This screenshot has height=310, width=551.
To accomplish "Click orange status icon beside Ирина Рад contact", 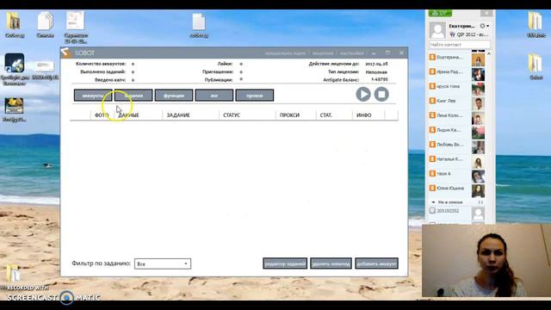I will point(432,71).
